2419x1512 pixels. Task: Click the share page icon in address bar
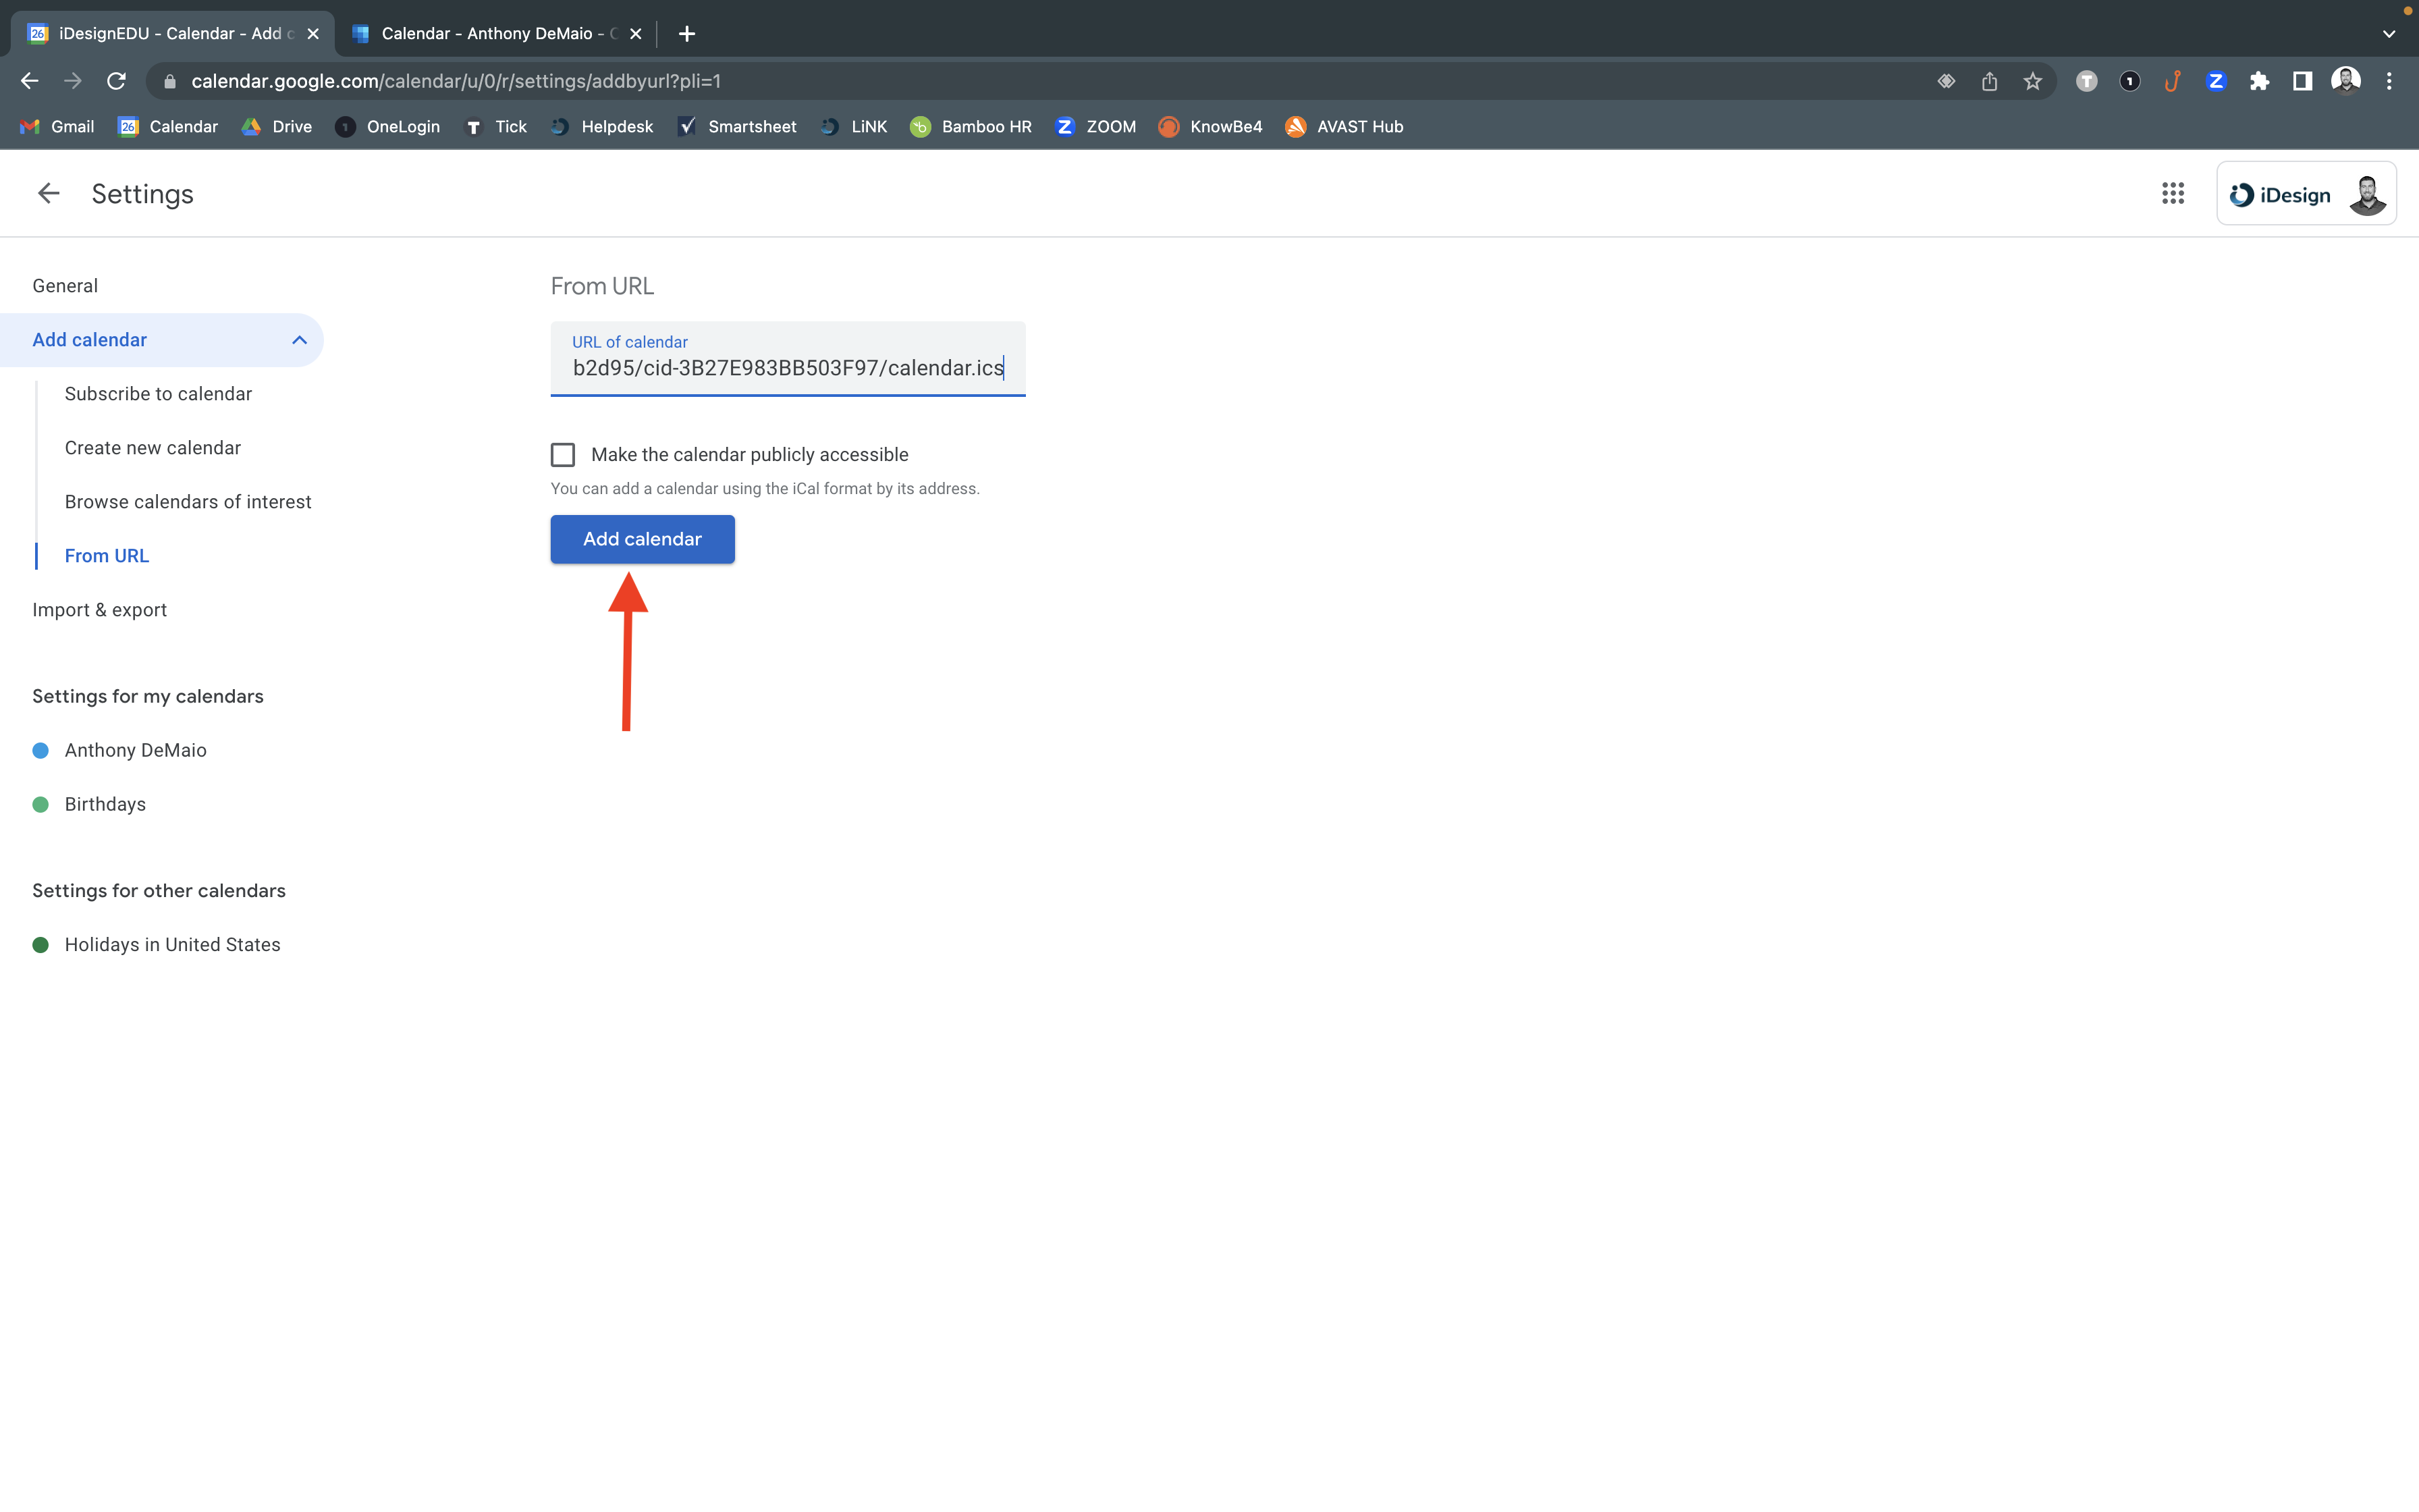1989,81
